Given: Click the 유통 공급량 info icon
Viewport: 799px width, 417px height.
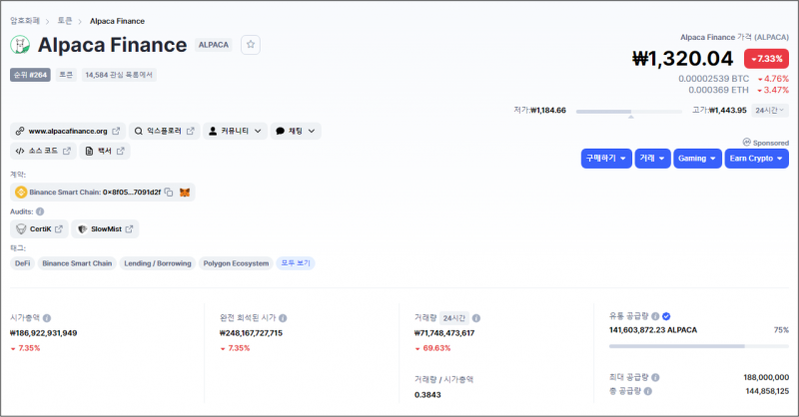Looking at the screenshot, I should pos(655,316).
